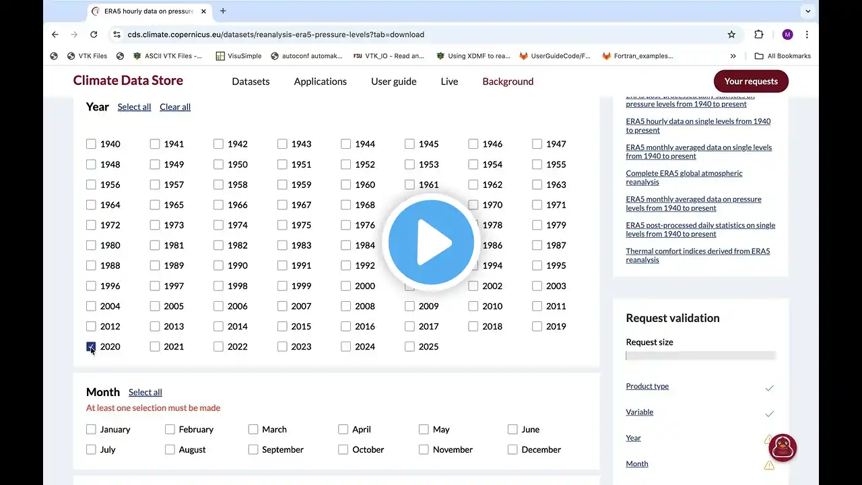The image size is (862, 485).
Task: Open the Using XDMF bookmark
Action: (x=472, y=56)
